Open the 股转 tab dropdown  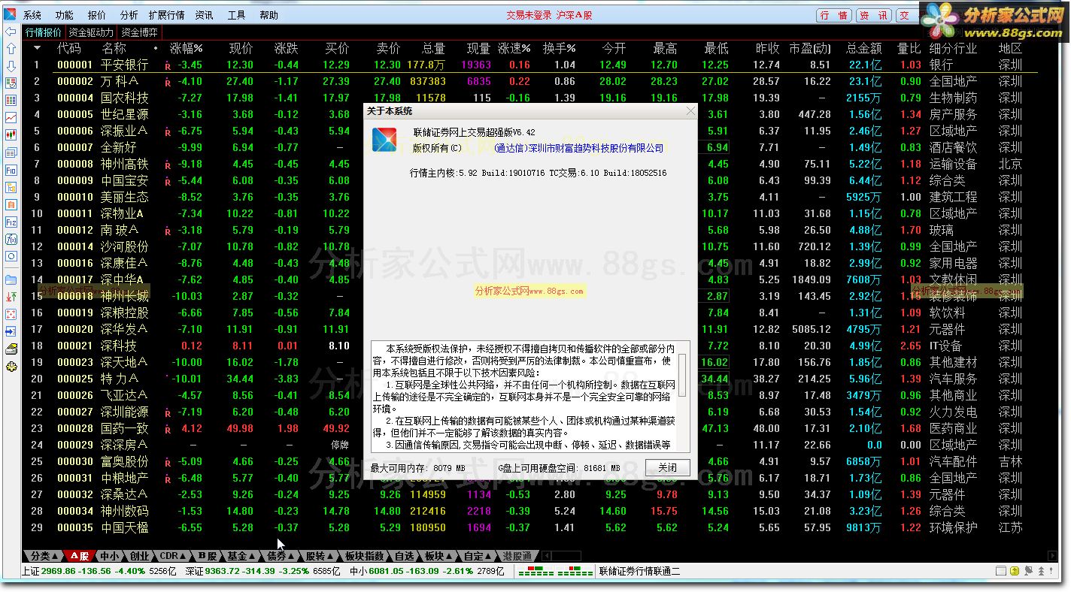[x=319, y=556]
